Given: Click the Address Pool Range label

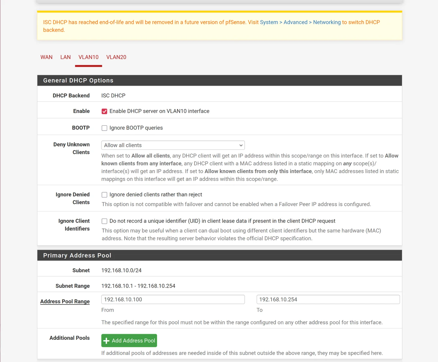Looking at the screenshot, I should pyautogui.click(x=65, y=301).
